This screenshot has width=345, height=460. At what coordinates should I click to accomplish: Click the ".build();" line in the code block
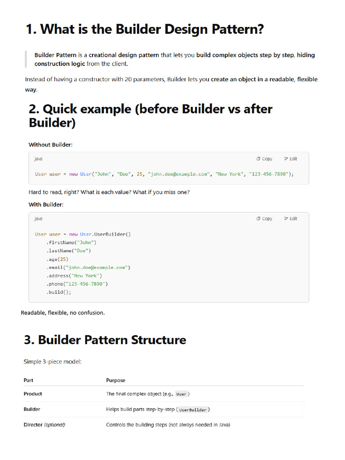click(58, 292)
